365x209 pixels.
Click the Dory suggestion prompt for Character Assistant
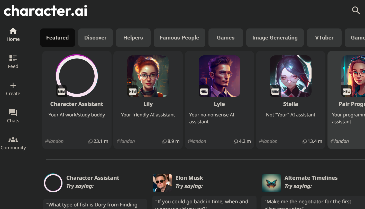[x=95, y=204]
